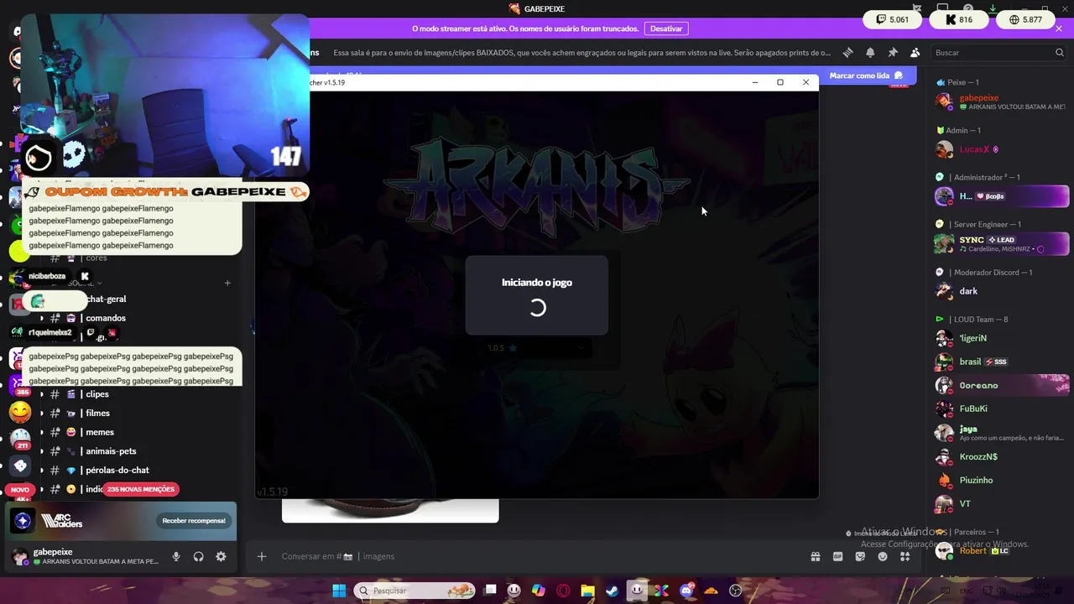Image resolution: width=1074 pixels, height=604 pixels.
Task: Open the animais-pets channel
Action: [x=111, y=451]
